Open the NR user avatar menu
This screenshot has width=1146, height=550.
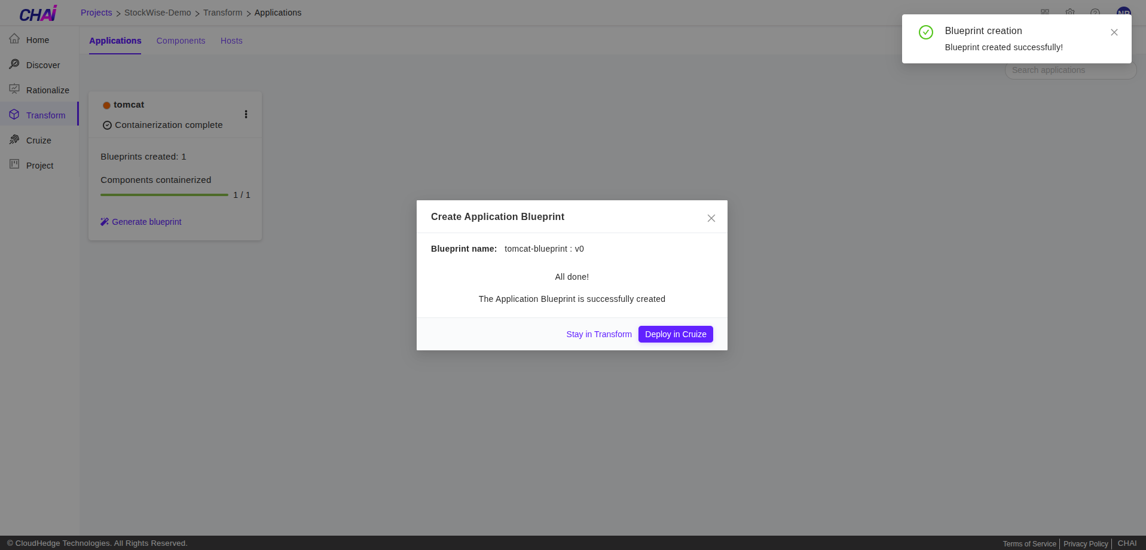1124,13
